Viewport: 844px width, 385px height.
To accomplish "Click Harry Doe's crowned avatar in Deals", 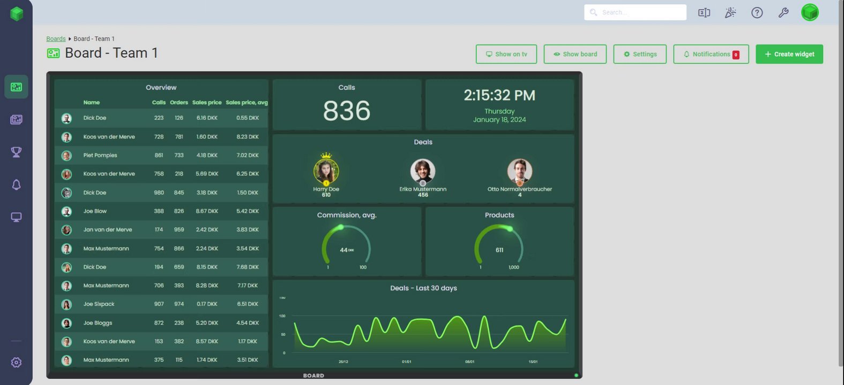I will pos(326,171).
